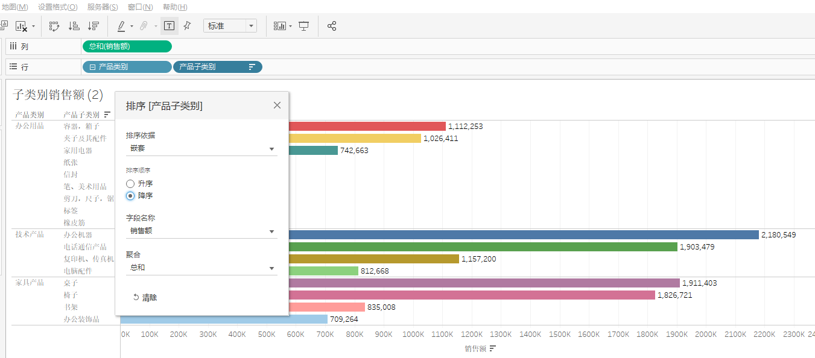Close the 排序 [产品子类别] dialog
This screenshot has width=815, height=358.
(x=277, y=105)
